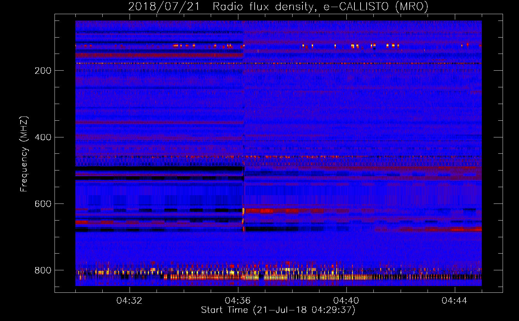Click the 600 frequency tick label
The width and height of the screenshot is (519, 321).
pos(43,204)
